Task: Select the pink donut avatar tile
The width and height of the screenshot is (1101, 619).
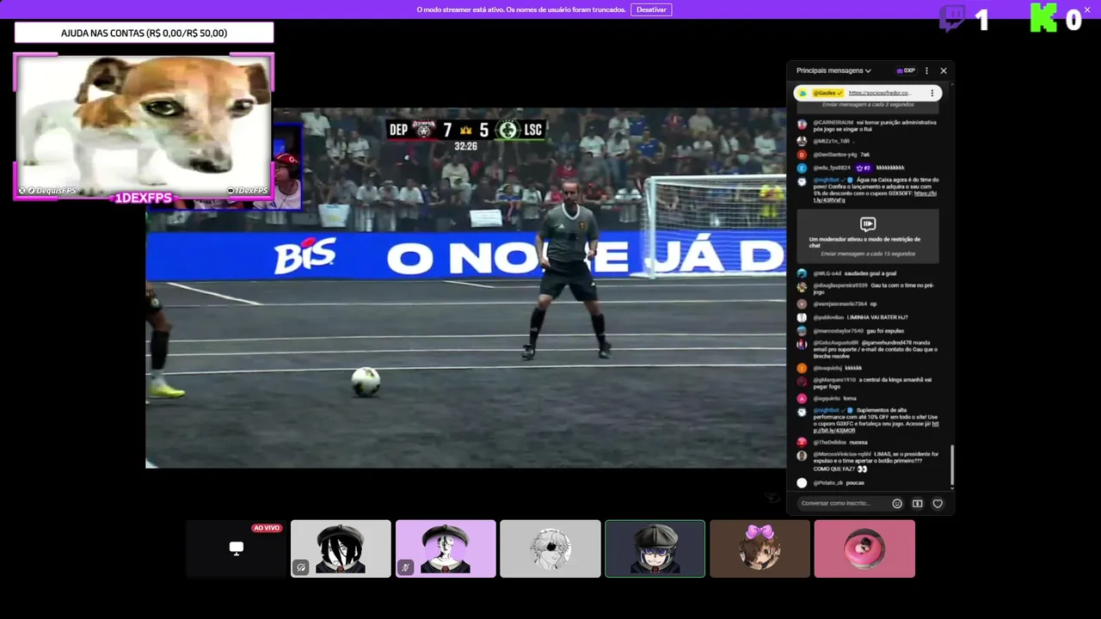Action: pyautogui.click(x=864, y=549)
